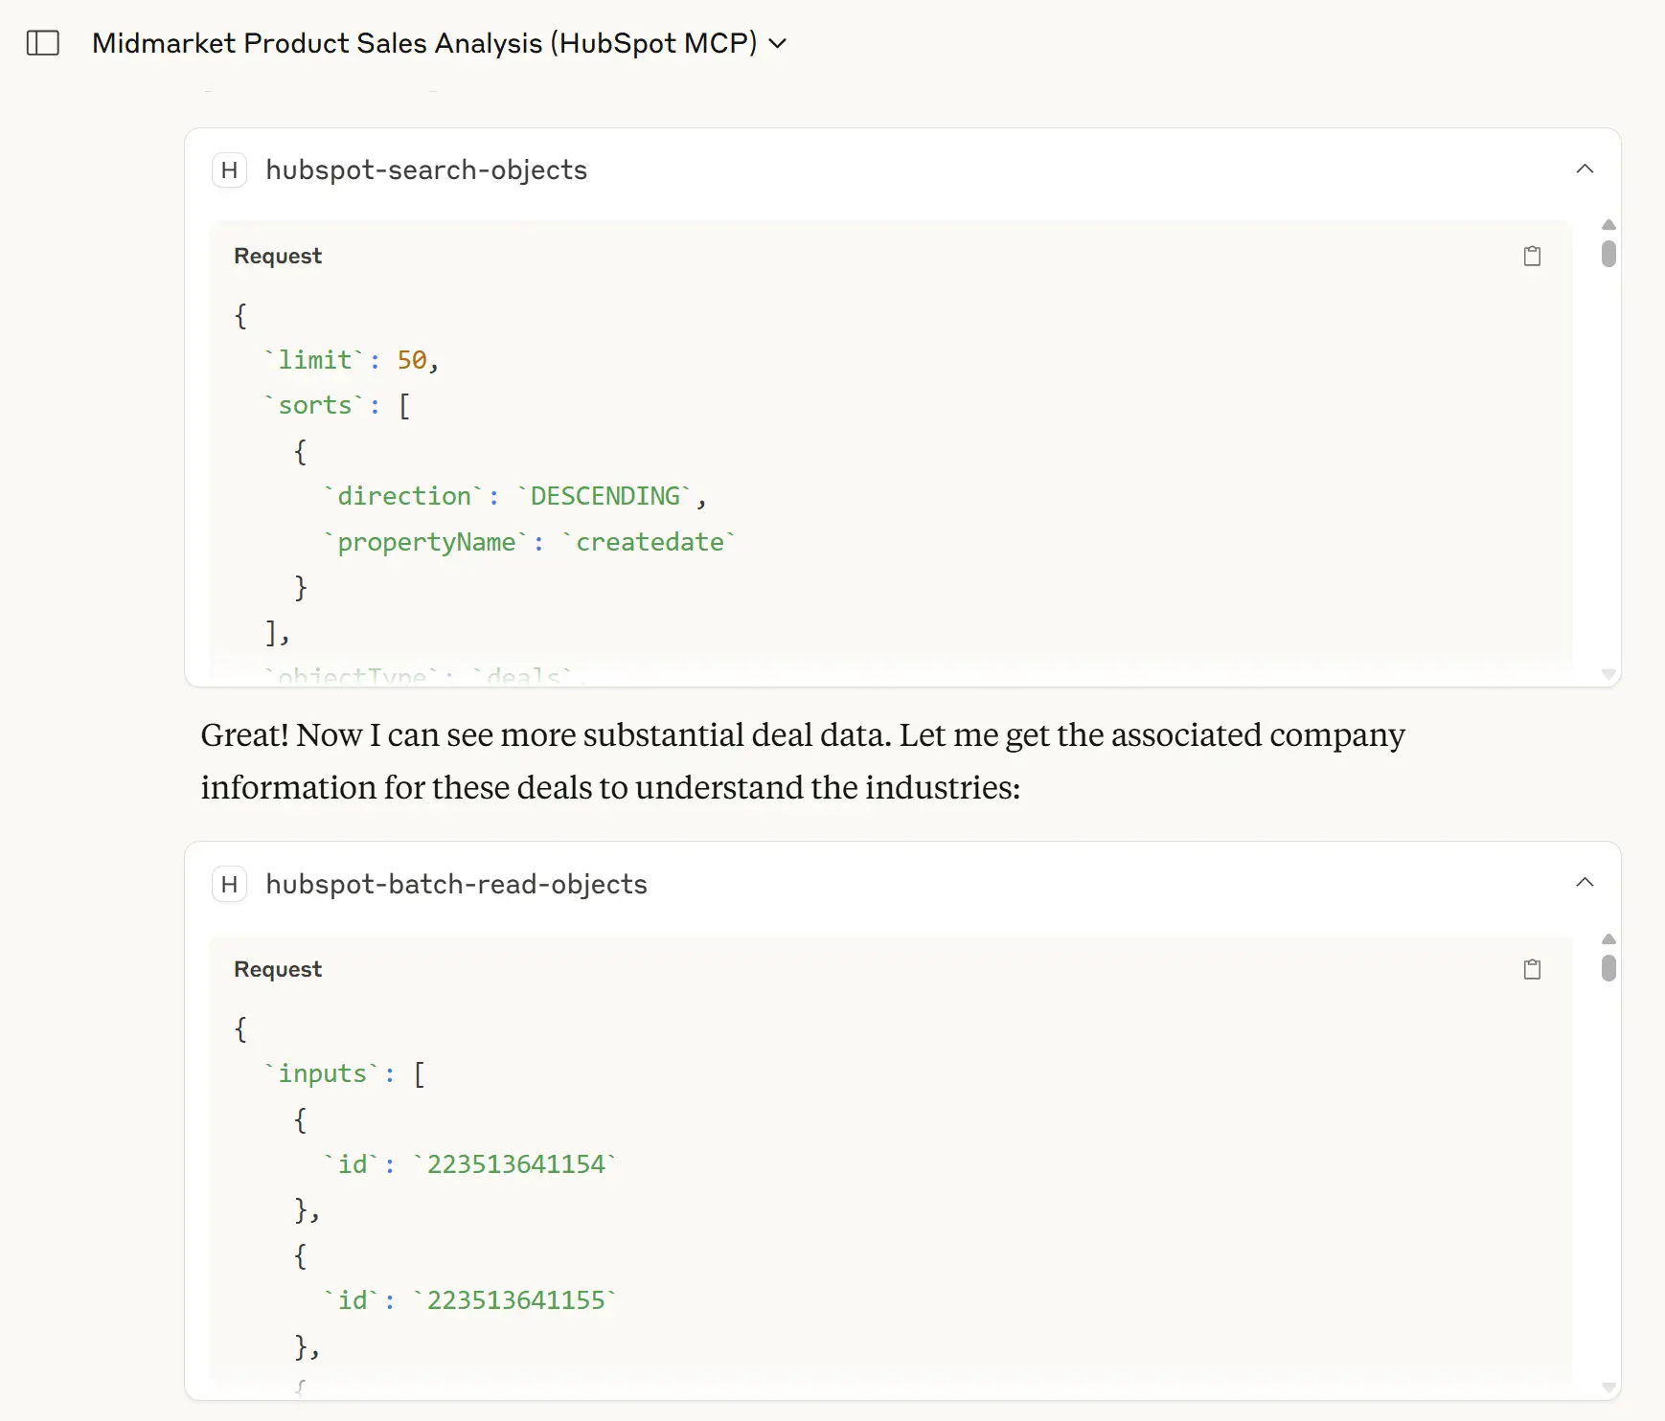The width and height of the screenshot is (1665, 1421).
Task: Expand options via the chevron after HubSpot MCP
Action: (778, 43)
